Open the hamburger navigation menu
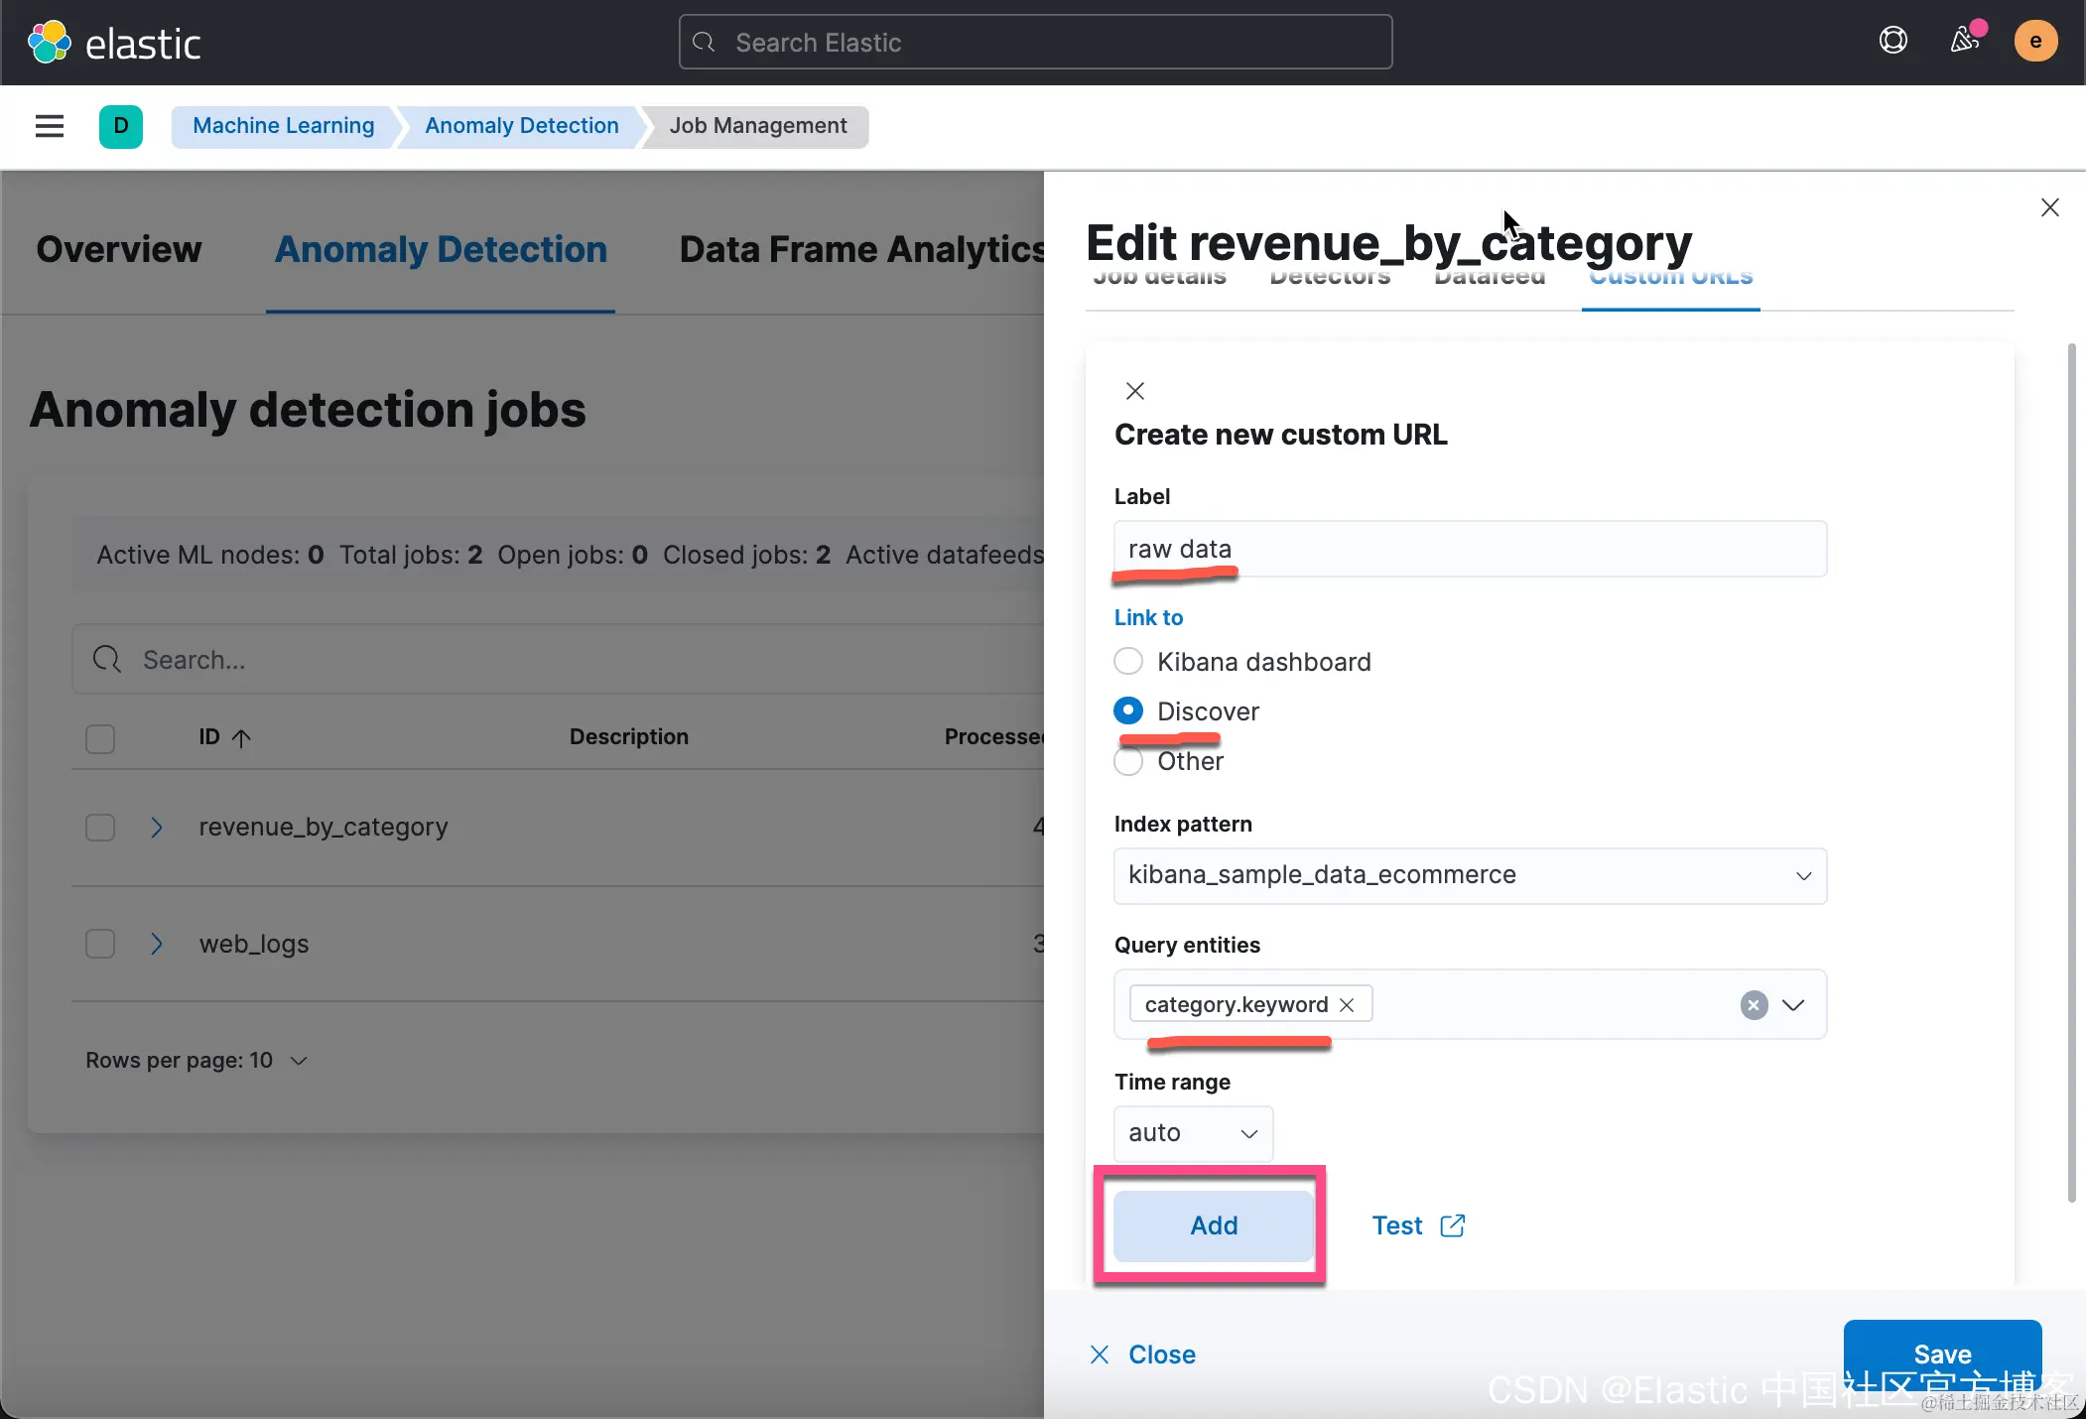 tap(49, 126)
